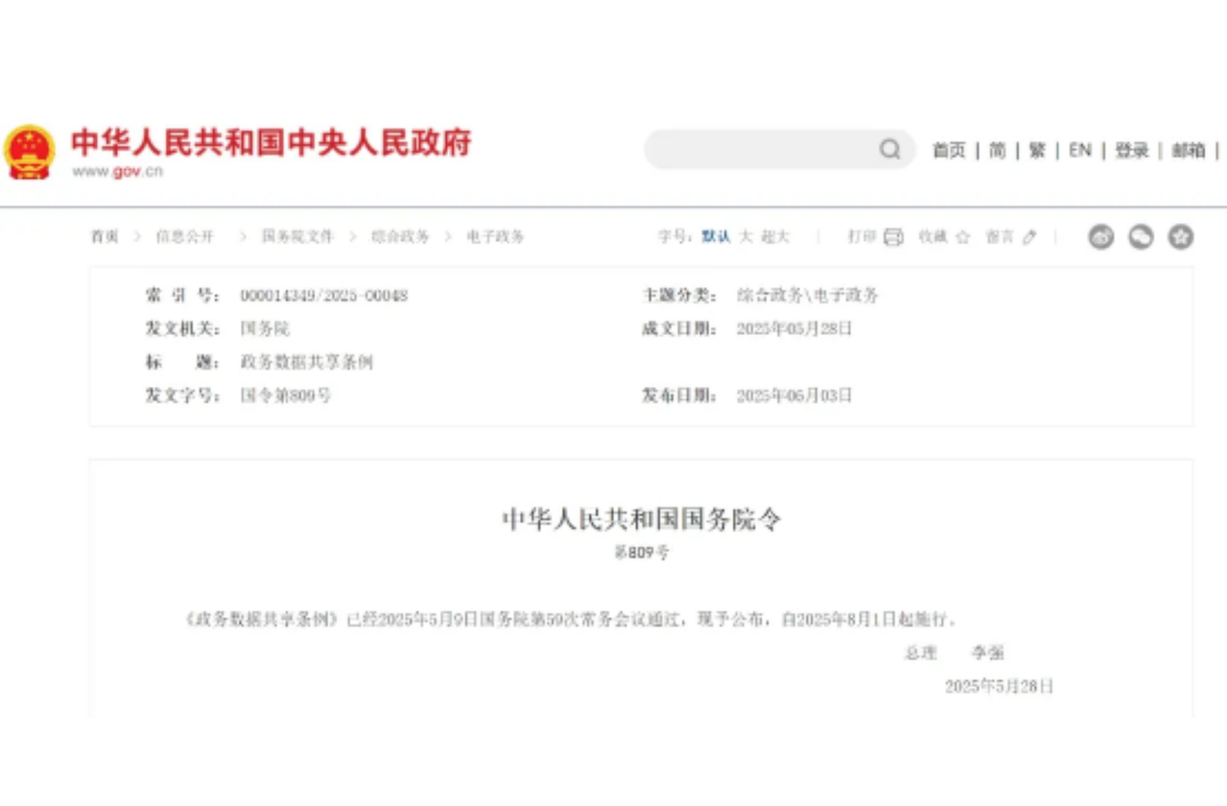Screen dimensions: 1227x806
Task: Go to 国务院文件 breadcrumb
Action: click(298, 237)
